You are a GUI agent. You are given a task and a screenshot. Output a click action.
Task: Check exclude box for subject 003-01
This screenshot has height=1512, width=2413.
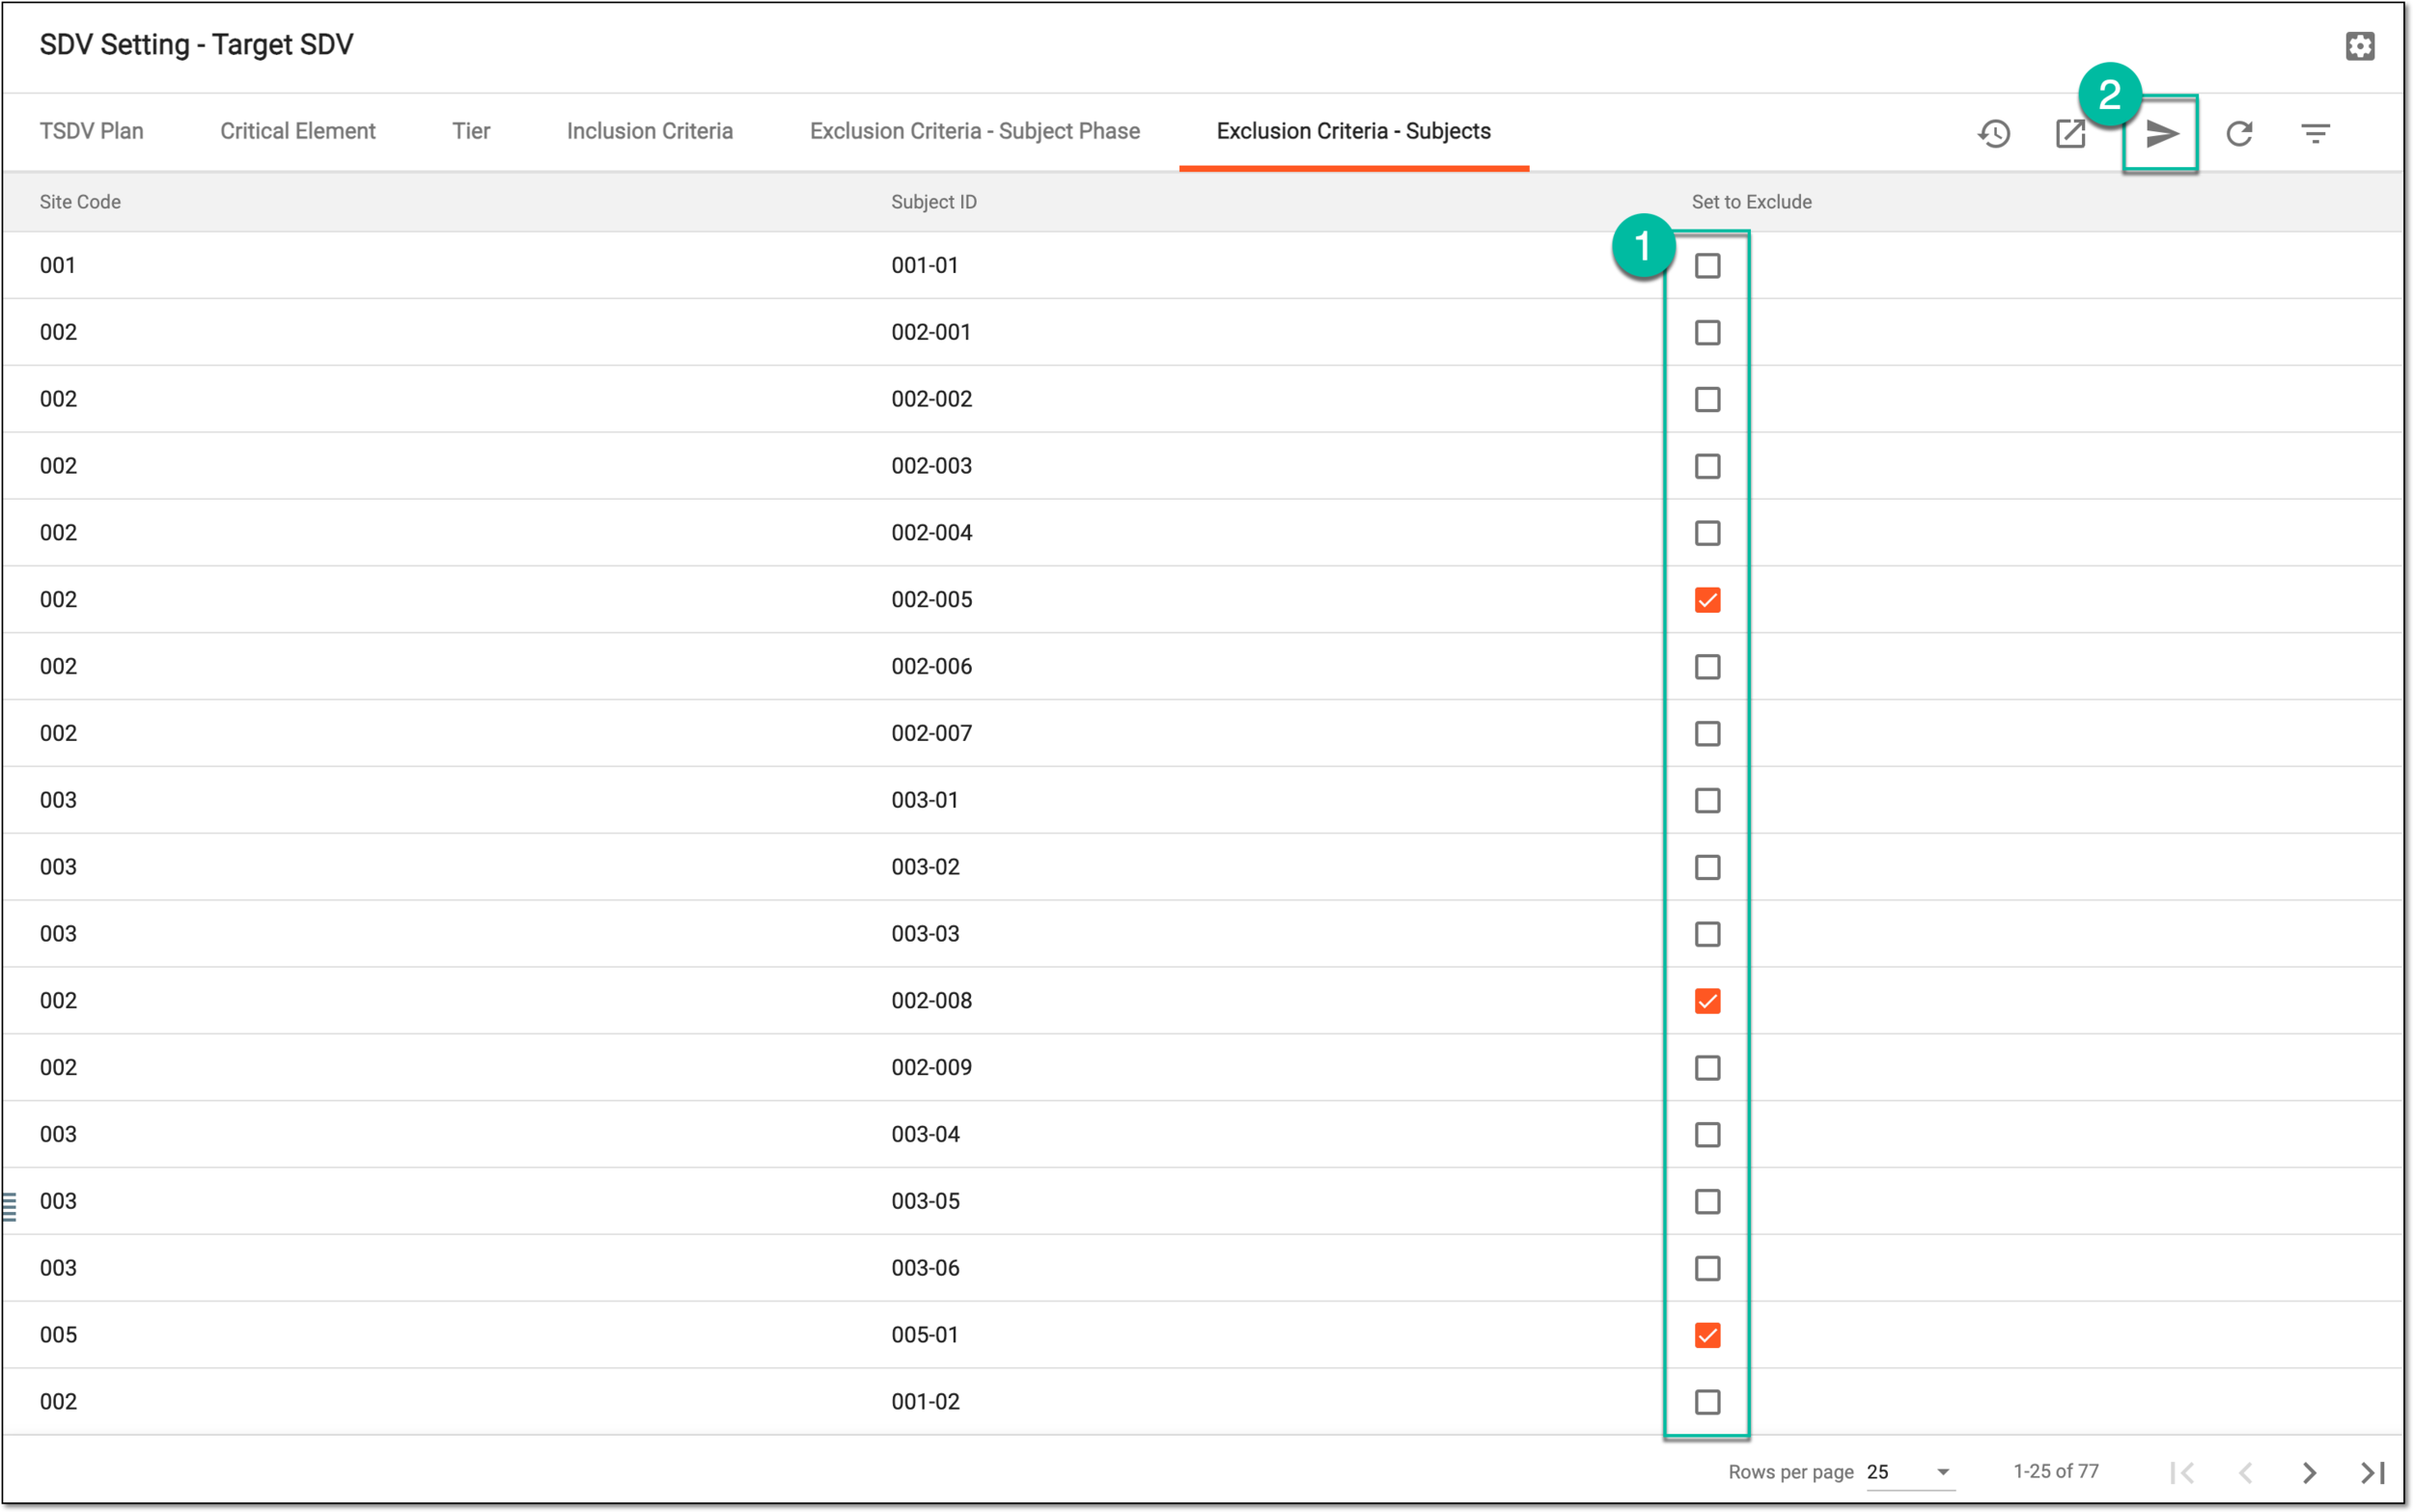[1707, 801]
